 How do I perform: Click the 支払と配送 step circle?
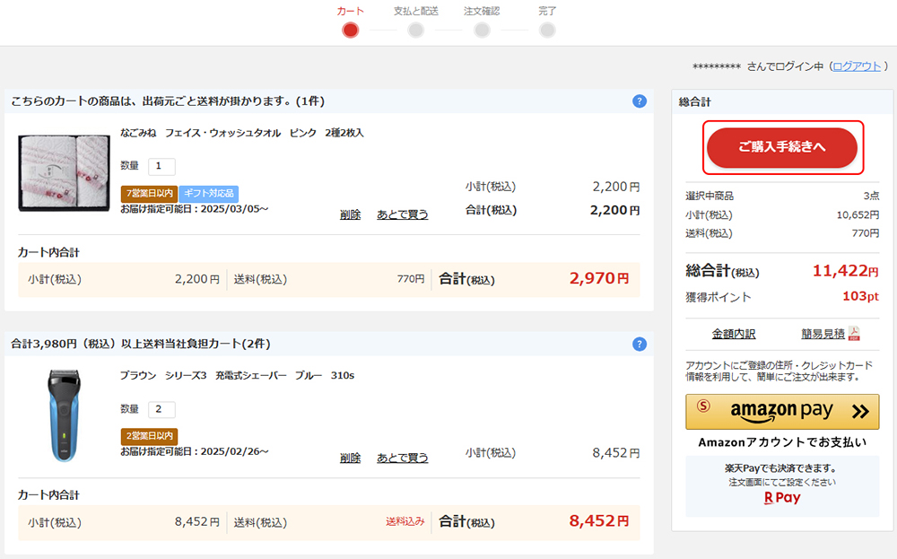click(416, 31)
